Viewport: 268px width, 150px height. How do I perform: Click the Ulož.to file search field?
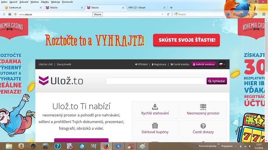[155, 81]
